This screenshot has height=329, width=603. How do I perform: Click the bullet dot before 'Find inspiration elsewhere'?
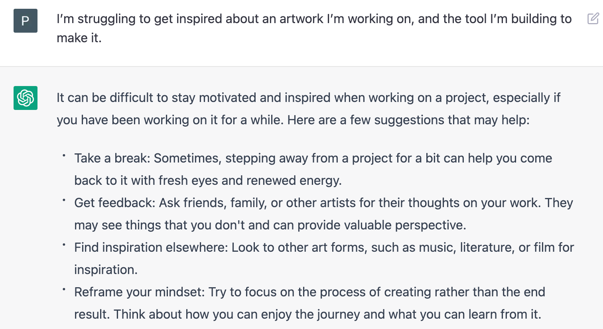(x=64, y=245)
